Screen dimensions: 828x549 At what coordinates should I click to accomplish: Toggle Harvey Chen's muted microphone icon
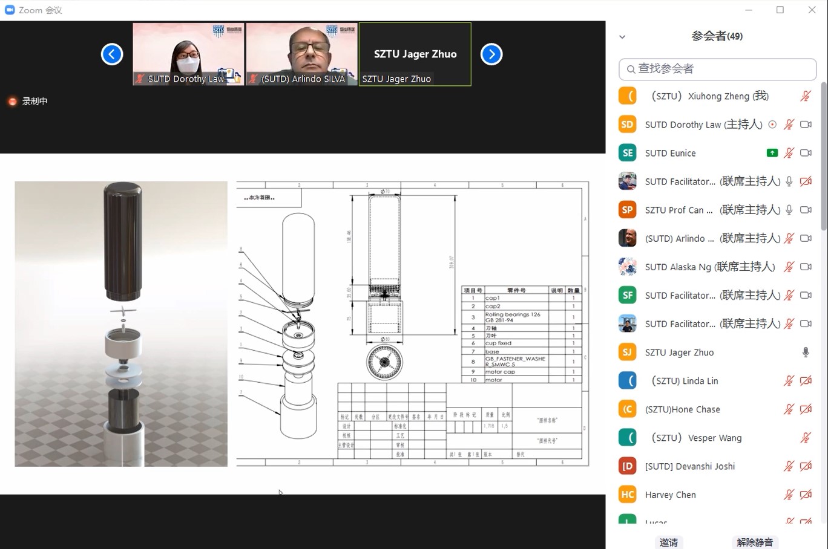pos(789,495)
